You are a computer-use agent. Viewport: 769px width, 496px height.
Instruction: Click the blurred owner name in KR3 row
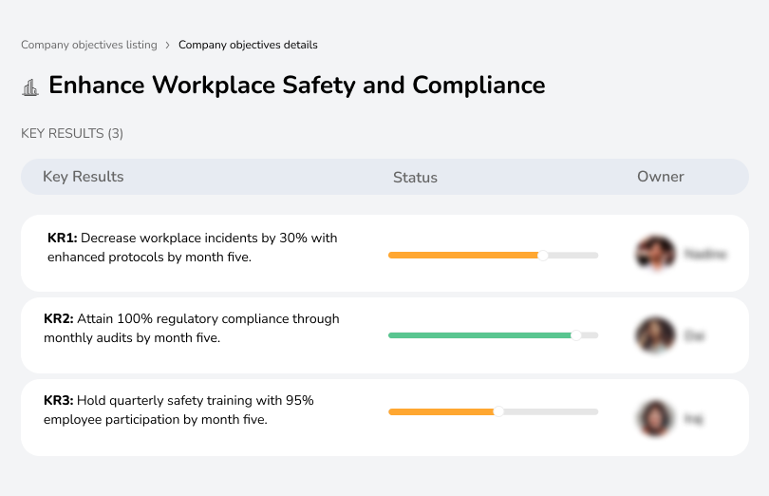pyautogui.click(x=693, y=419)
